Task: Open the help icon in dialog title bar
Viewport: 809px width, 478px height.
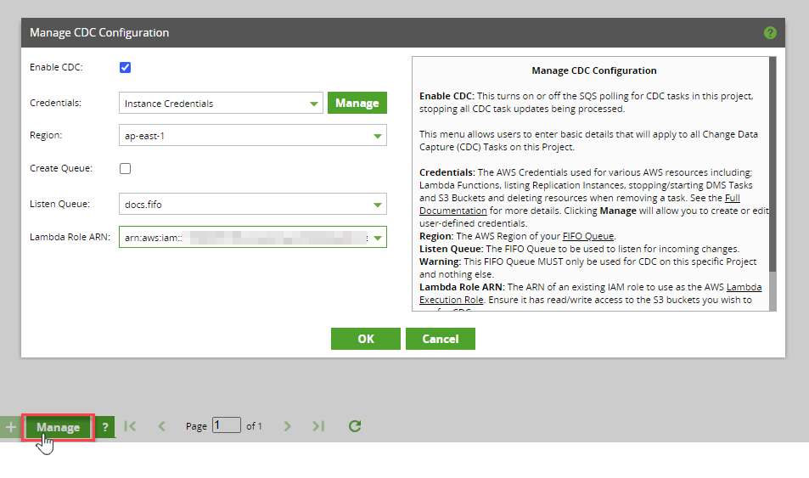Action: 770,33
